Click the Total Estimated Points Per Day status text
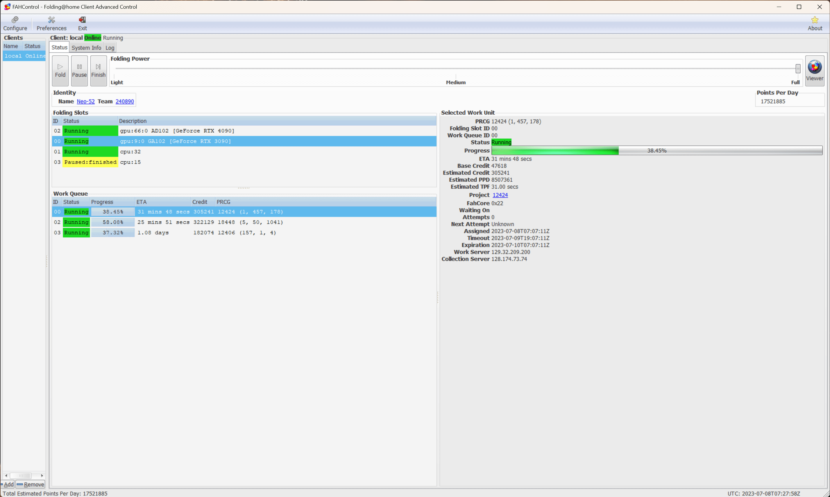Viewport: 830px width, 497px height. [x=55, y=493]
